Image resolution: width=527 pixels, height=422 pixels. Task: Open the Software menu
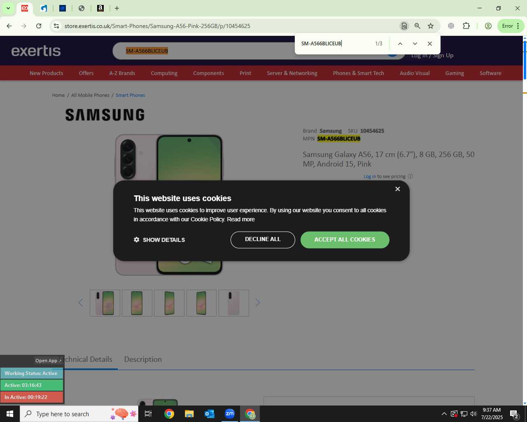pos(490,73)
